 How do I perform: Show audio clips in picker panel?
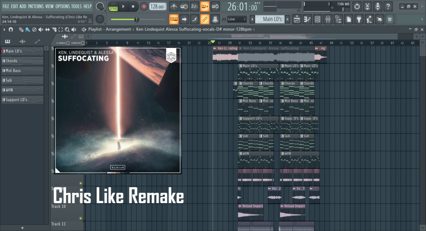[x=22, y=41]
